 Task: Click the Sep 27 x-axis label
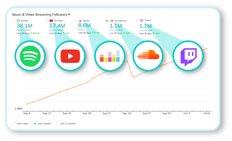coord(147,113)
